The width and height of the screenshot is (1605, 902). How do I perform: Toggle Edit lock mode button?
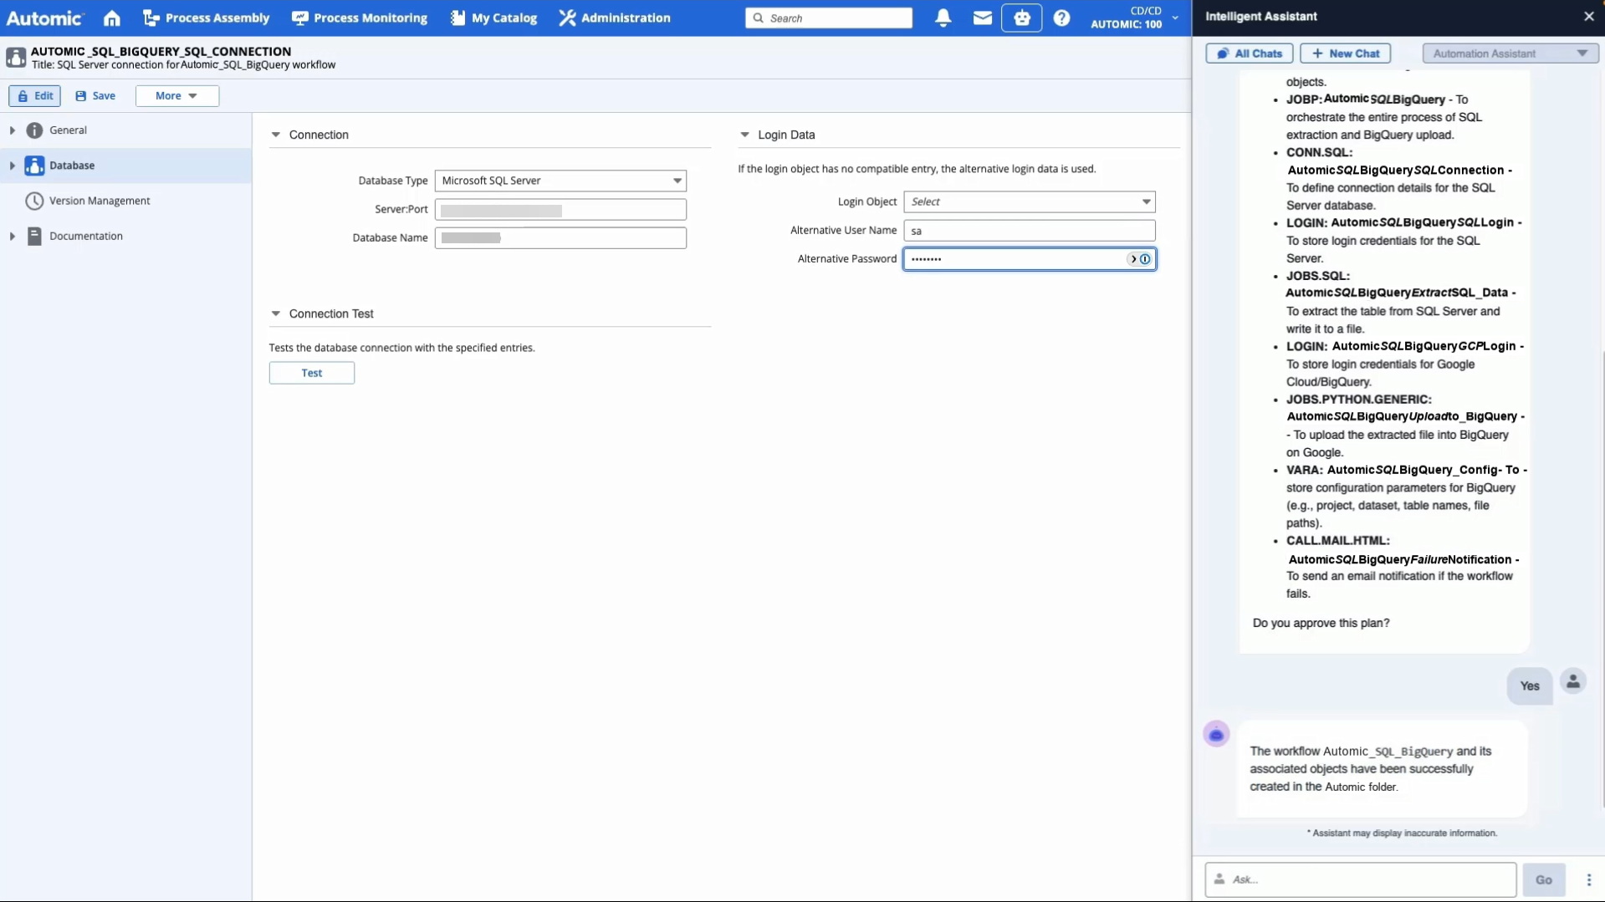35,96
